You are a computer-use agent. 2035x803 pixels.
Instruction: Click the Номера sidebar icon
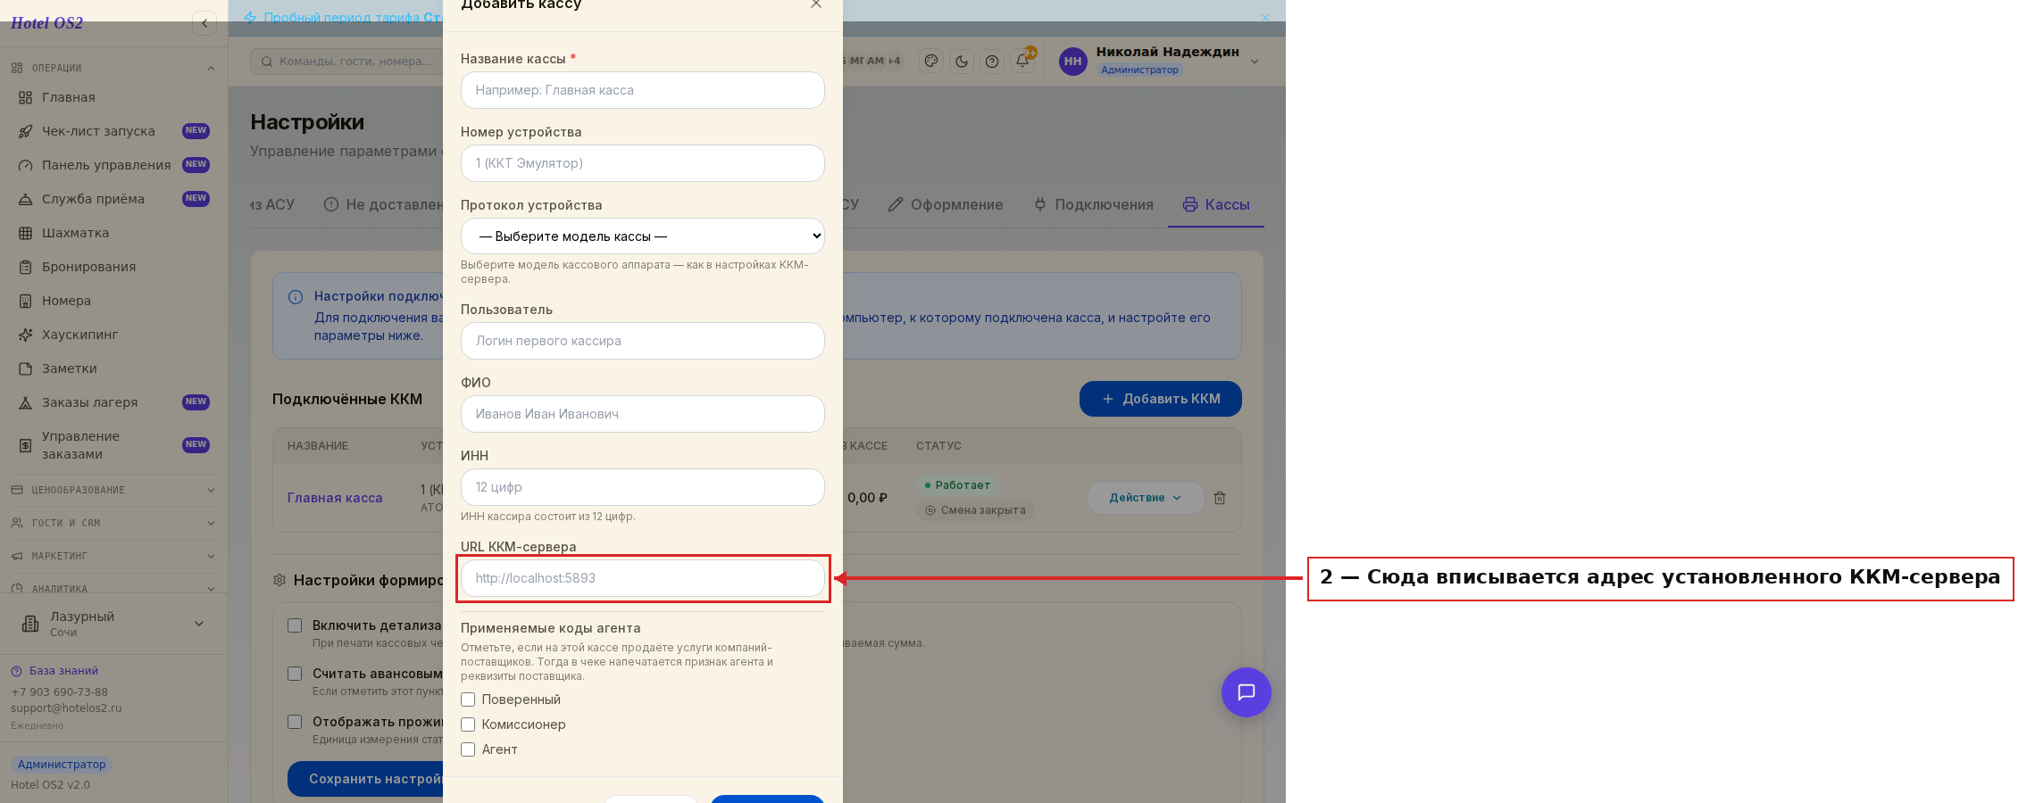26,301
